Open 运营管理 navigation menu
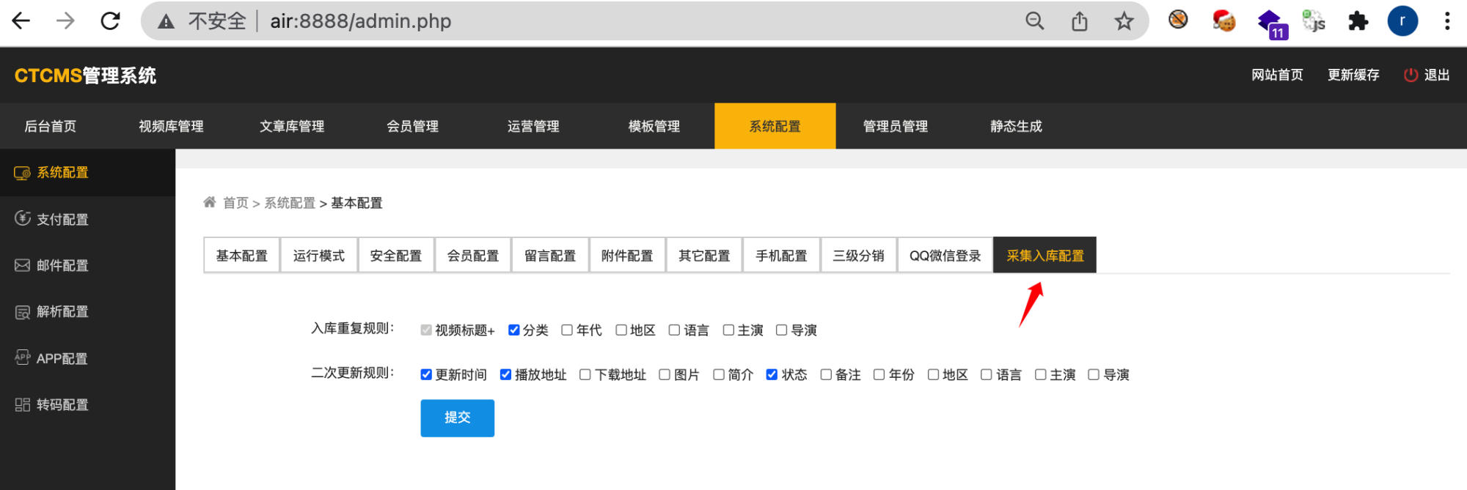This screenshot has height=490, width=1467. point(533,126)
